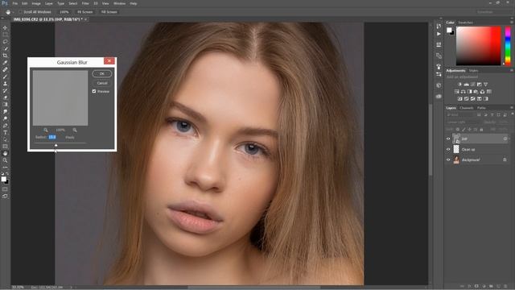Zoom in on Gaussian Blur preview

[x=75, y=130]
